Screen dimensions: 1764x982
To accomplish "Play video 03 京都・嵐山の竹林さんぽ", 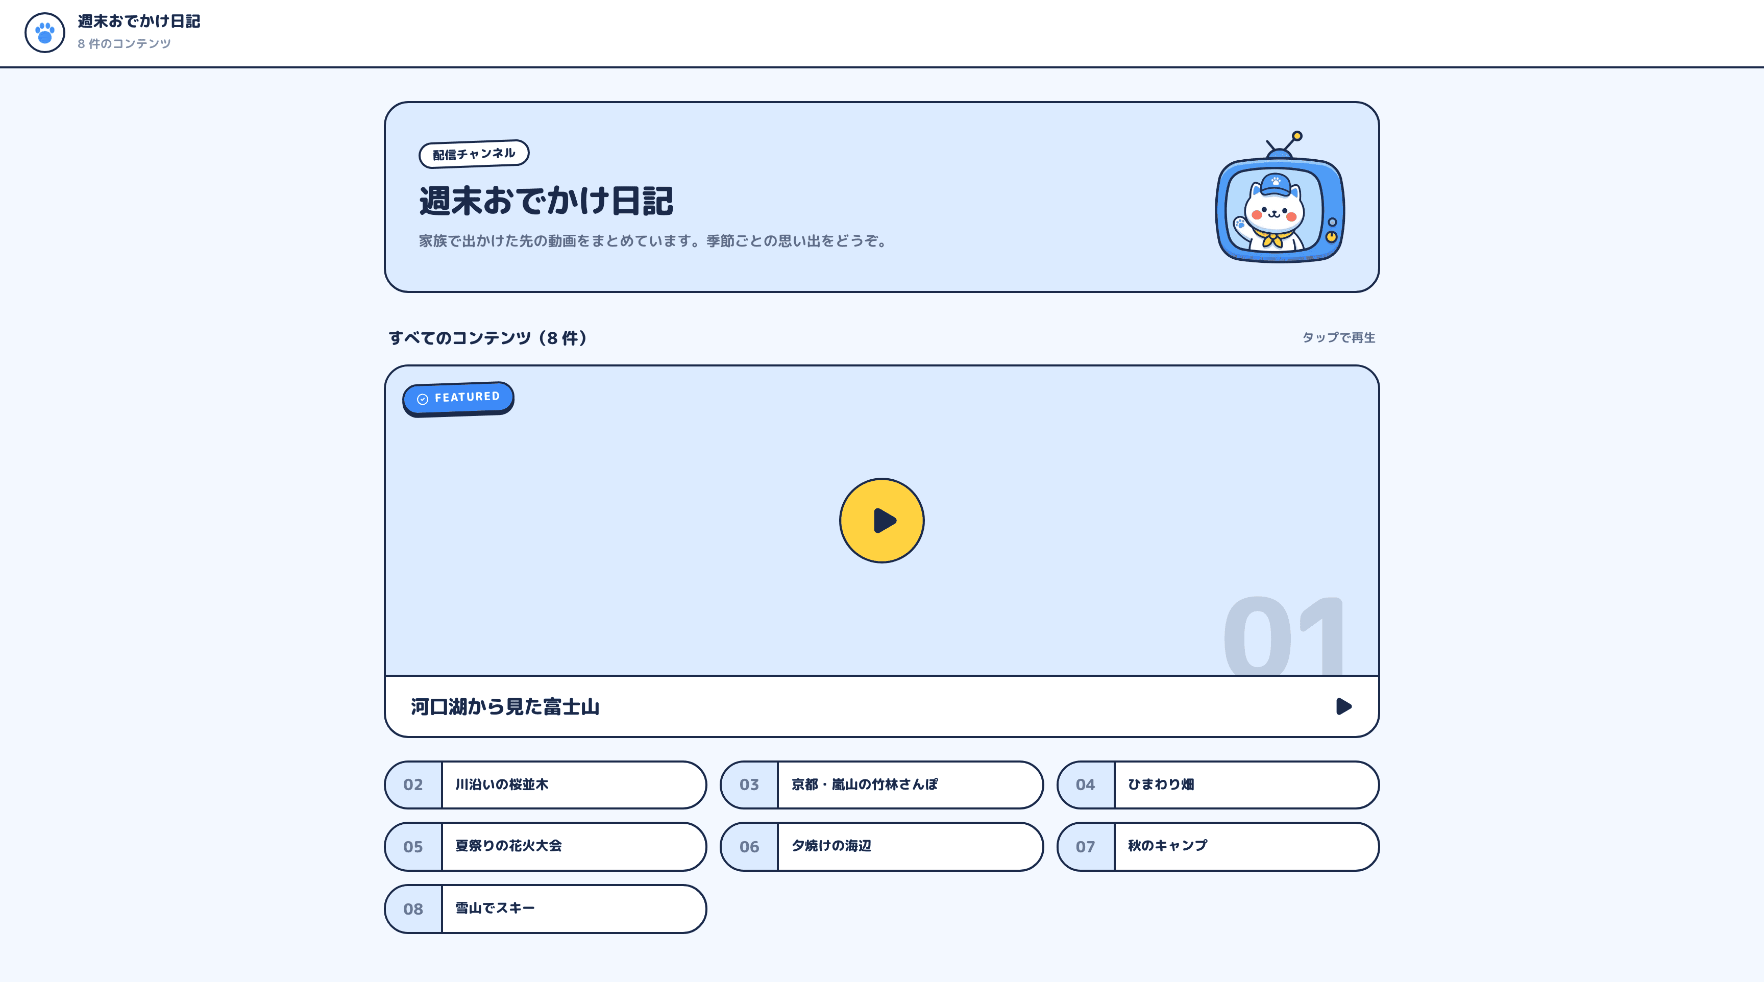I will pyautogui.click(x=881, y=785).
